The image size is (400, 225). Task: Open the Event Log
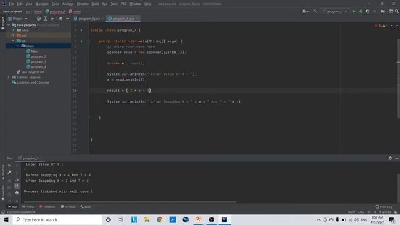[x=384, y=207]
